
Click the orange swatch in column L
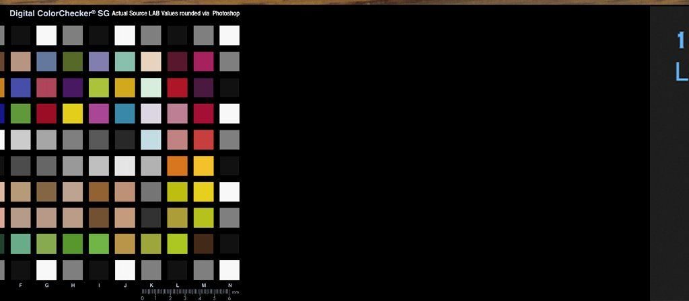pos(177,165)
